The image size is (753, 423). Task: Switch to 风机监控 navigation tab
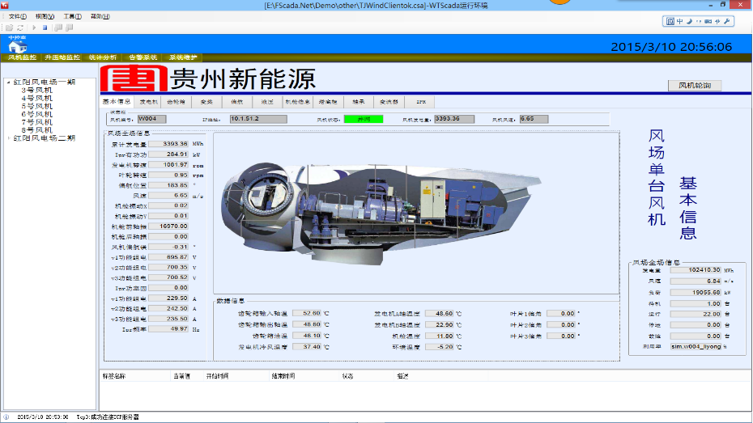pos(22,57)
